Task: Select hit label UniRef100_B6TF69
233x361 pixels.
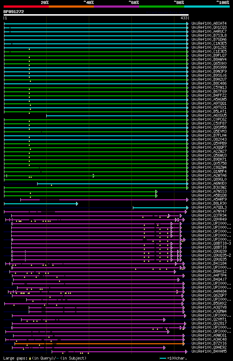Action: (x=209, y=91)
